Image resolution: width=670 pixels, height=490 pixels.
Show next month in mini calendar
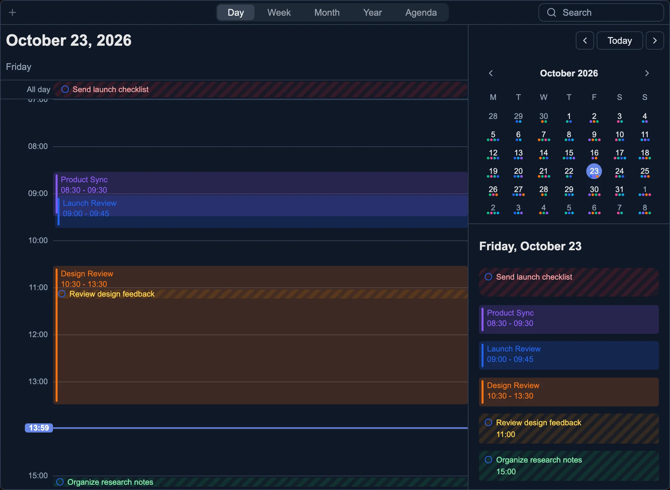click(x=647, y=73)
